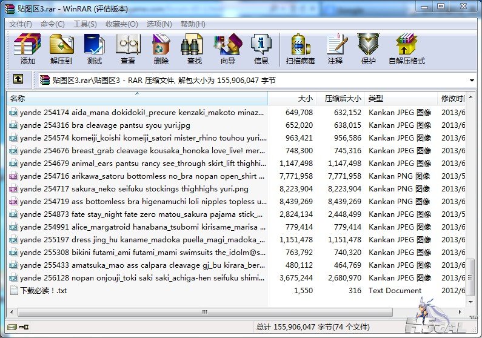Screen dimensions: 482x338
Task: Select yande 255308 bikini futami_ami file row
Action: point(236,253)
